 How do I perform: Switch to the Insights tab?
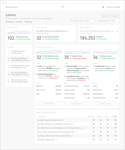[19, 22]
